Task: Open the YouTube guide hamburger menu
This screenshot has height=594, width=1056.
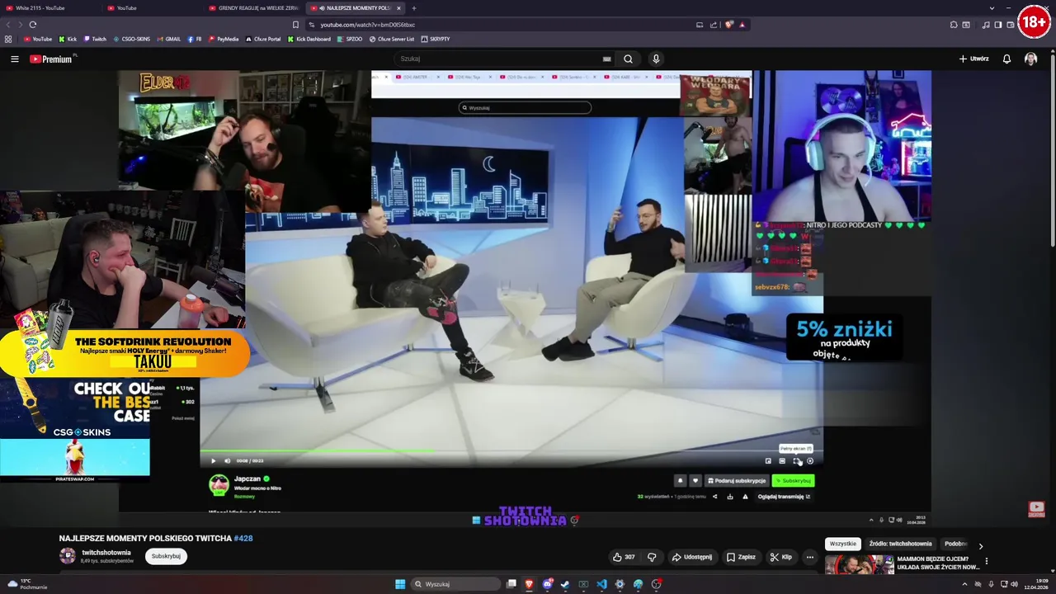Action: coord(15,59)
